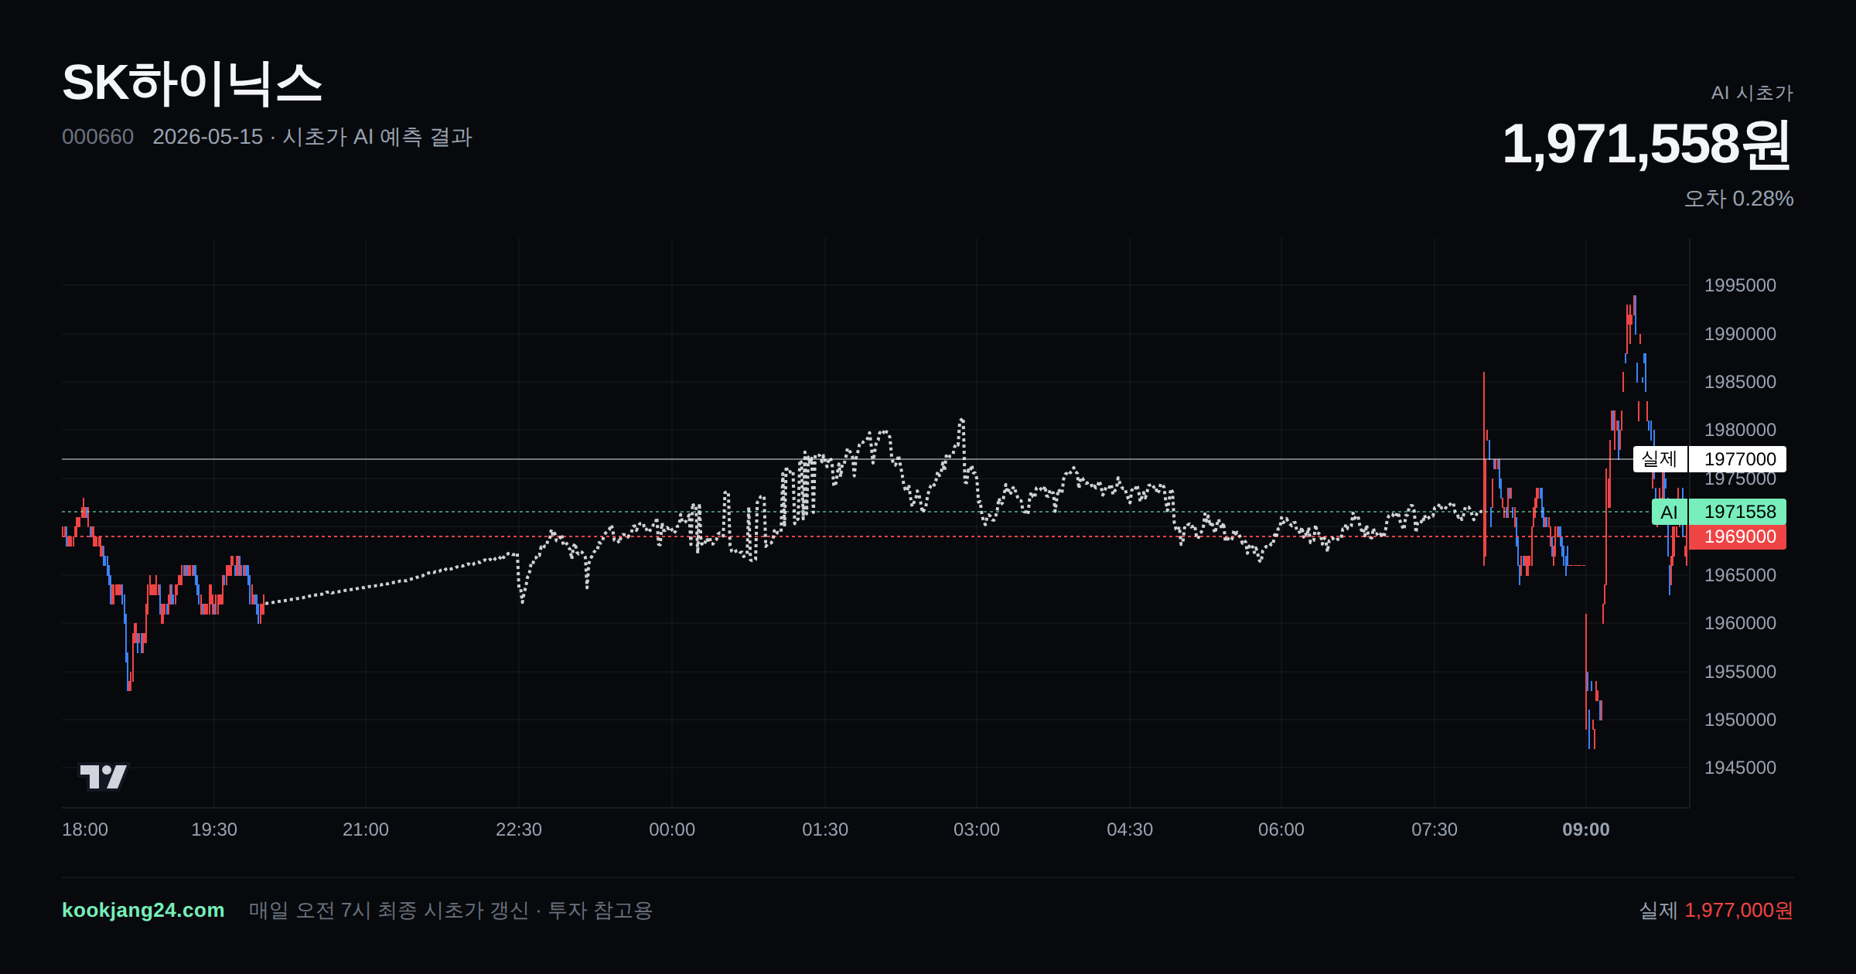Click the green 1971558 price tag

click(1738, 512)
